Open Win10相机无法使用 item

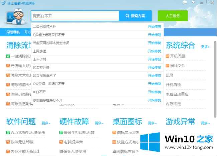(x=28, y=132)
